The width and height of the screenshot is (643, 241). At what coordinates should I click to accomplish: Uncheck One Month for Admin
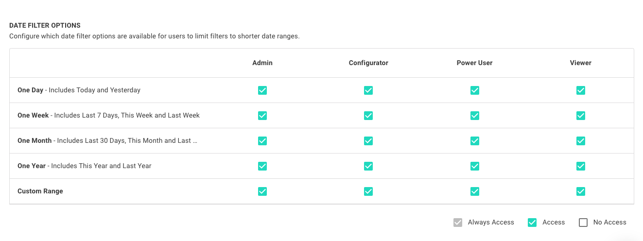point(262,141)
